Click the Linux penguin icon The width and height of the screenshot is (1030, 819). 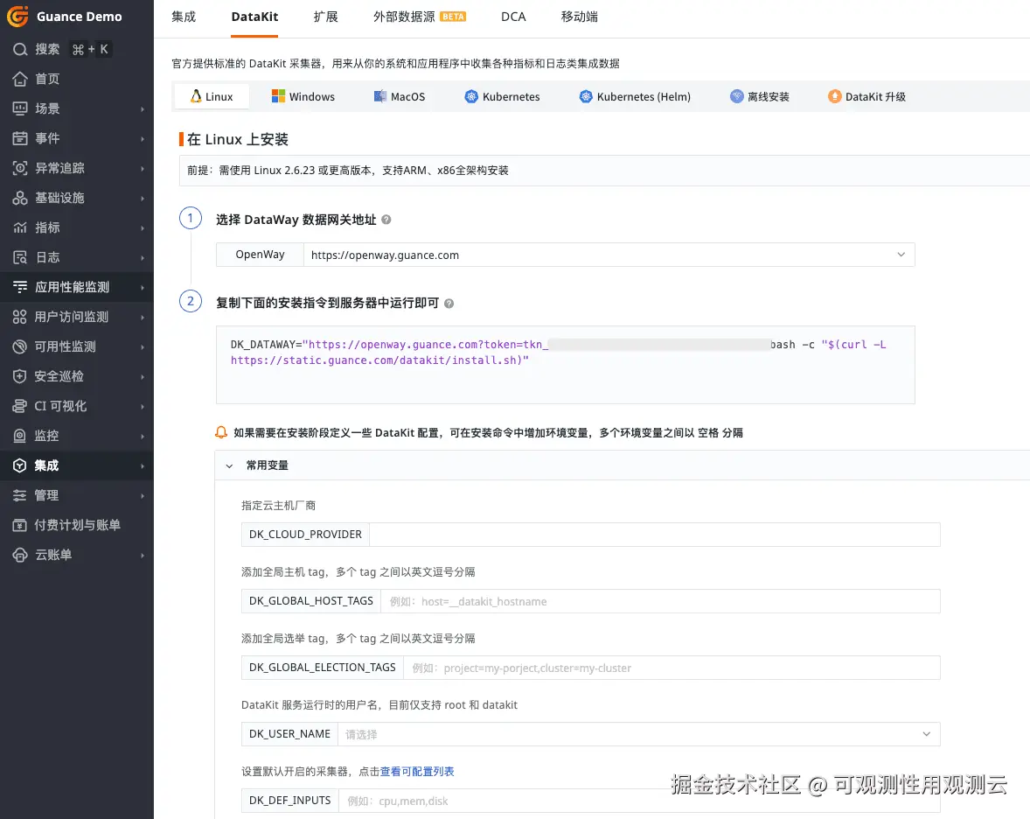click(x=196, y=96)
